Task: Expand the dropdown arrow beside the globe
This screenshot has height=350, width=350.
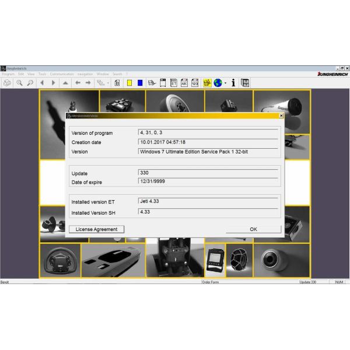Action: pos(225,83)
